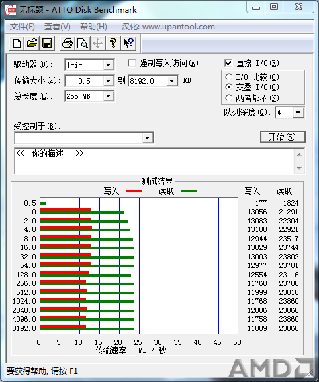Click write value 13056 in 1.0 row
The height and width of the screenshot is (382, 319).
point(257,212)
